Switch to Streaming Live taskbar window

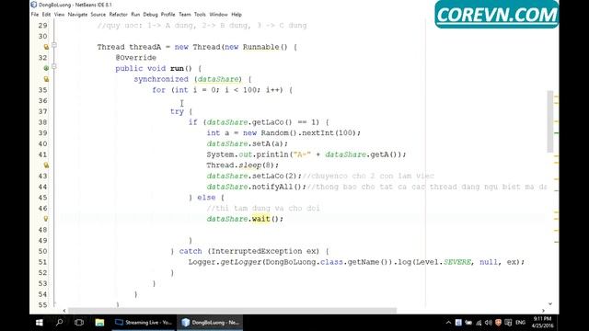click(144, 323)
